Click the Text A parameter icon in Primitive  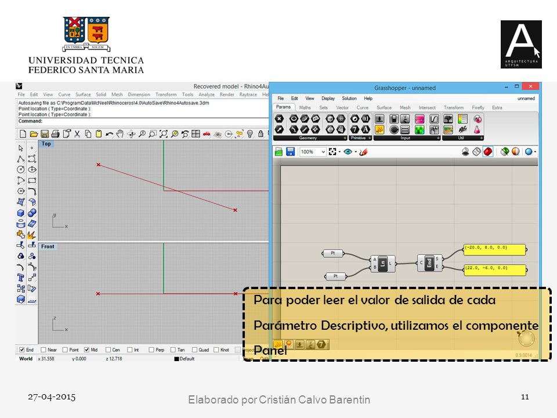point(366,129)
